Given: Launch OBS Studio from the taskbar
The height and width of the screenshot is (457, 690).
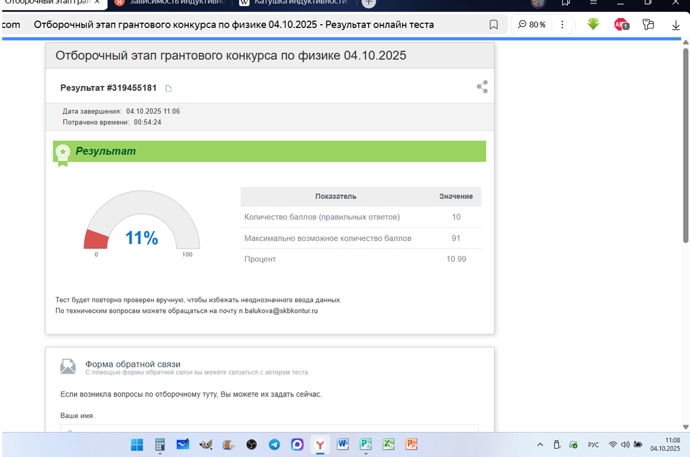Looking at the screenshot, I should pos(251,444).
